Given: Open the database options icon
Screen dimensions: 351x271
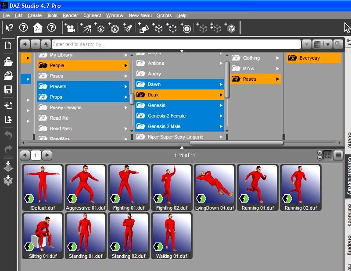Looking at the screenshot, I should click(x=317, y=44).
